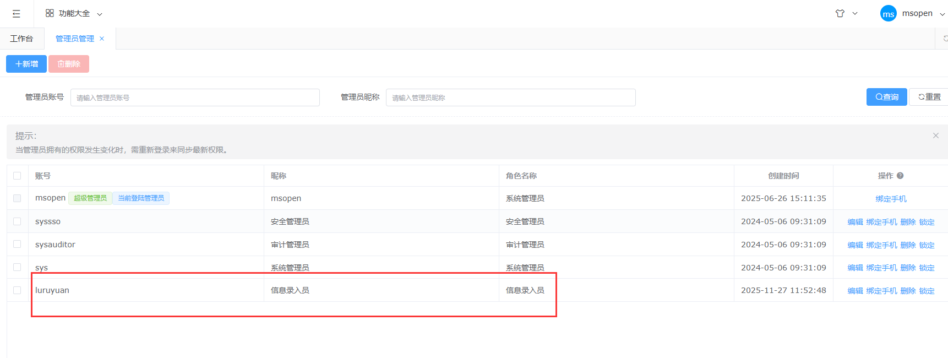The width and height of the screenshot is (948, 358).
Task: Open the theme shirt icon menu
Action: pyautogui.click(x=840, y=13)
